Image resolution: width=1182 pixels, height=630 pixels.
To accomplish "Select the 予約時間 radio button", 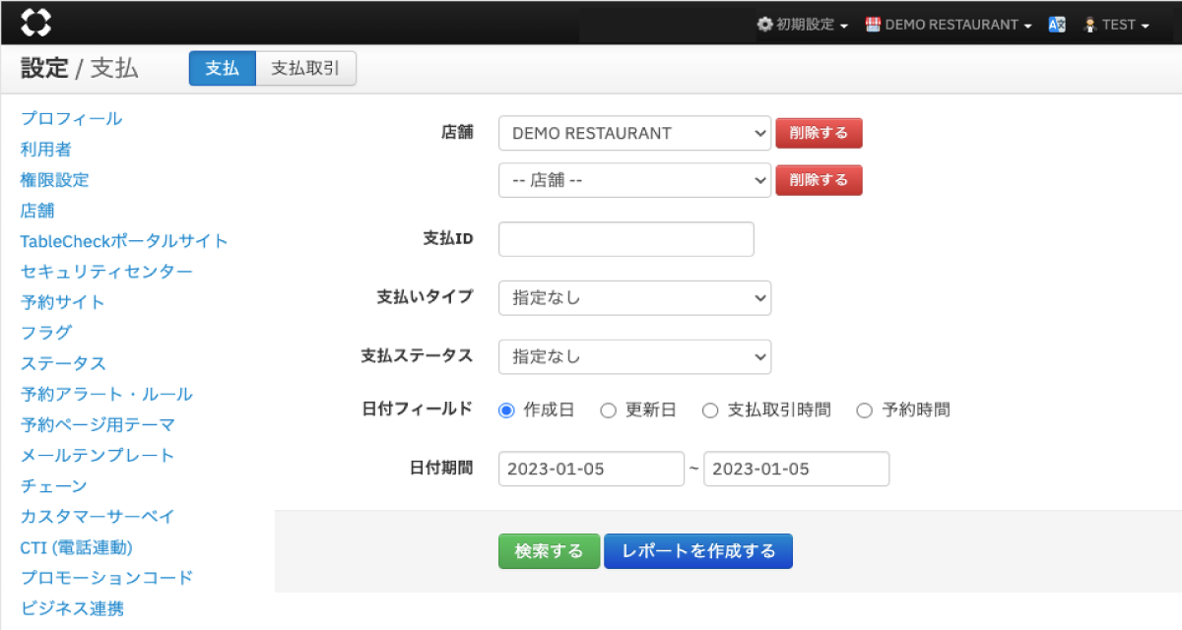I will click(865, 410).
